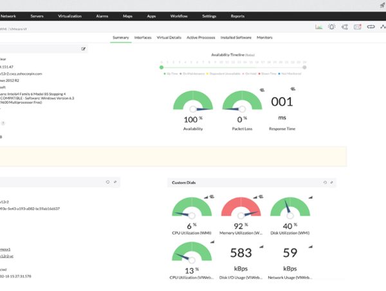
Task: Open graph icon for CPU Utilization (WMI) dial
Action: 206,197
